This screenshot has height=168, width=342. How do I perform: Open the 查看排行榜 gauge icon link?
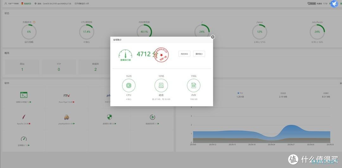[125, 55]
